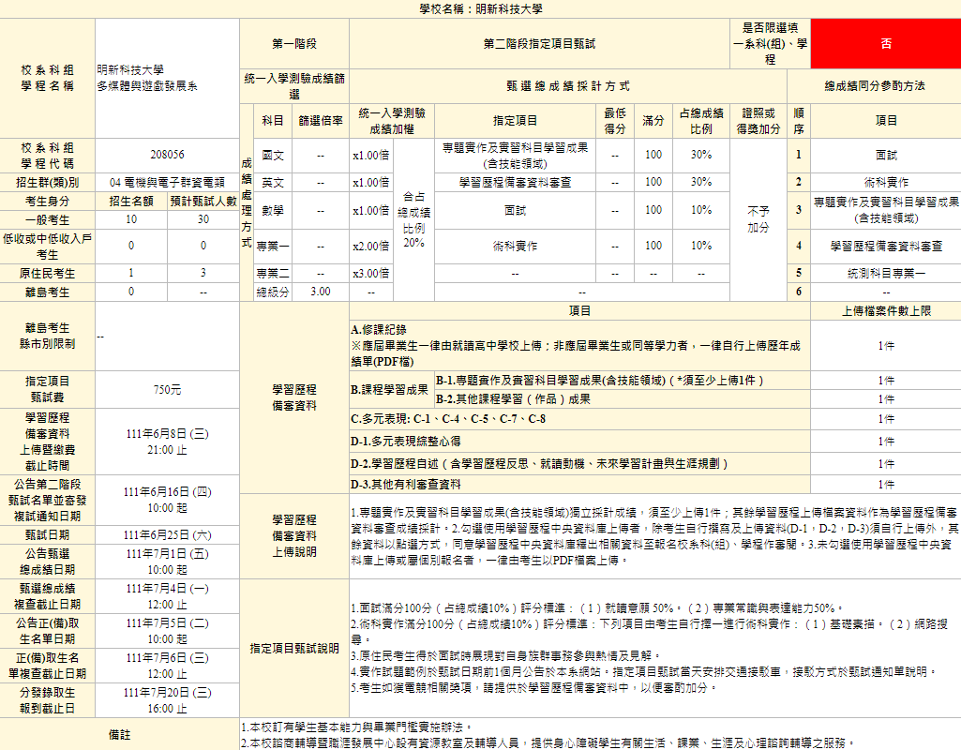
Task: Click upload deadline 111年6月8日 (三)
Action: pyautogui.click(x=167, y=434)
